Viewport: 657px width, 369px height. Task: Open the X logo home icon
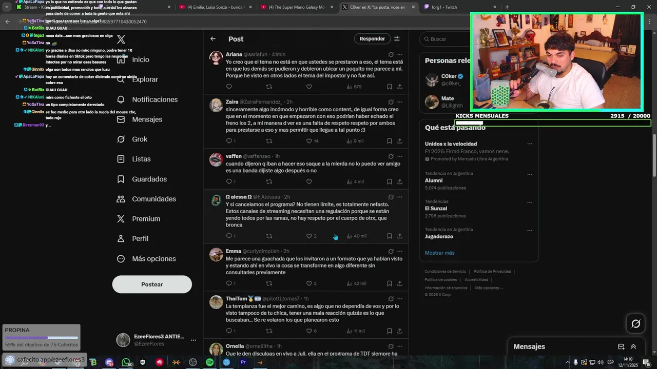(121, 39)
